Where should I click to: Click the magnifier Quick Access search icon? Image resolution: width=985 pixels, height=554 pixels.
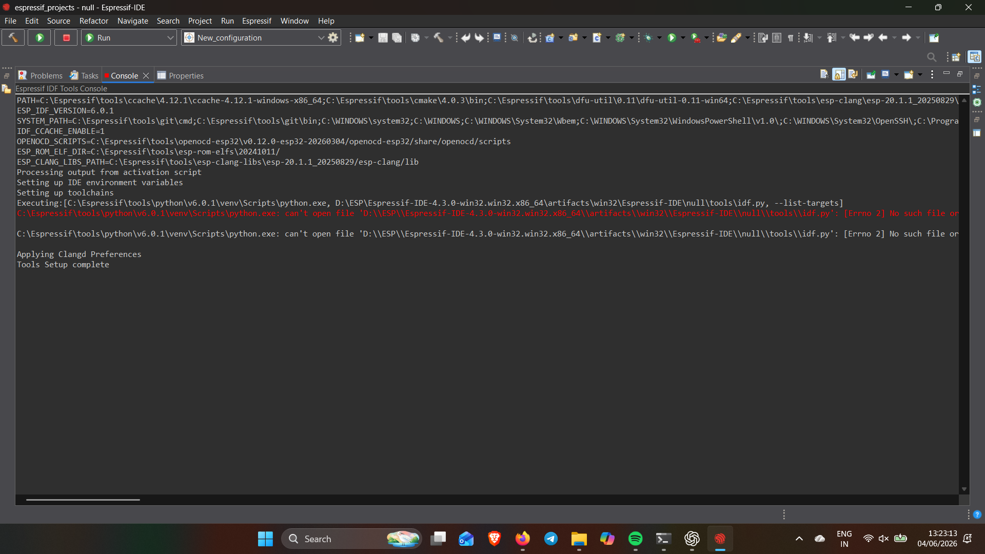(x=932, y=57)
